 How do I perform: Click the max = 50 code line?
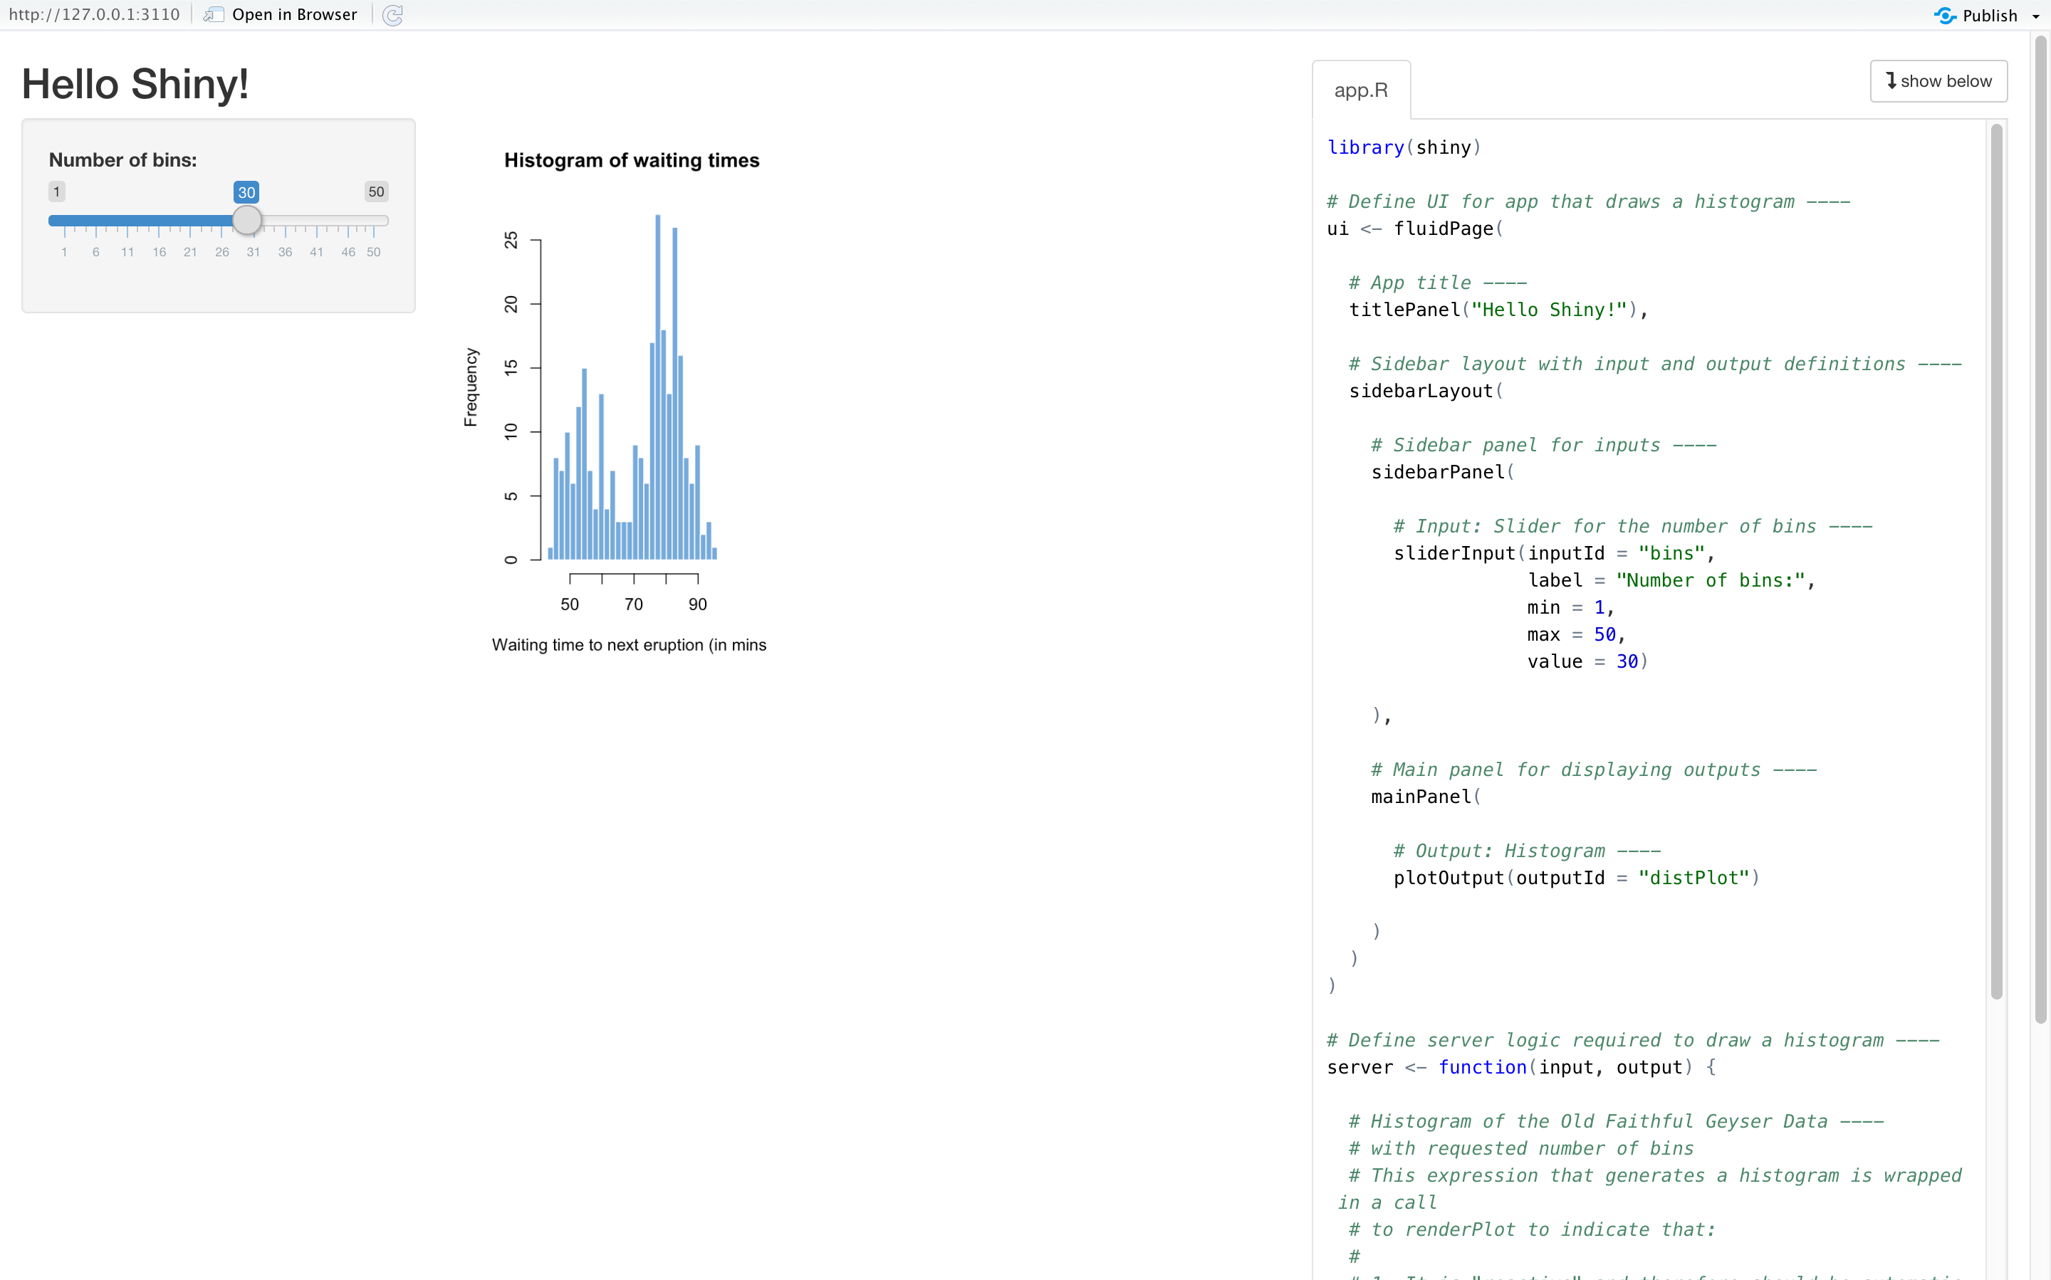1576,635
